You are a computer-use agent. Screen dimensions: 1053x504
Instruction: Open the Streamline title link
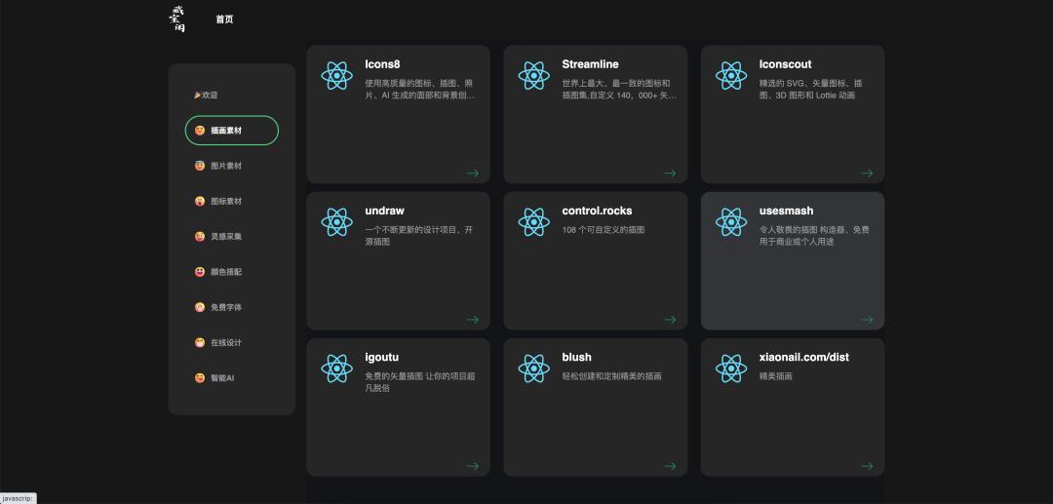pos(590,64)
